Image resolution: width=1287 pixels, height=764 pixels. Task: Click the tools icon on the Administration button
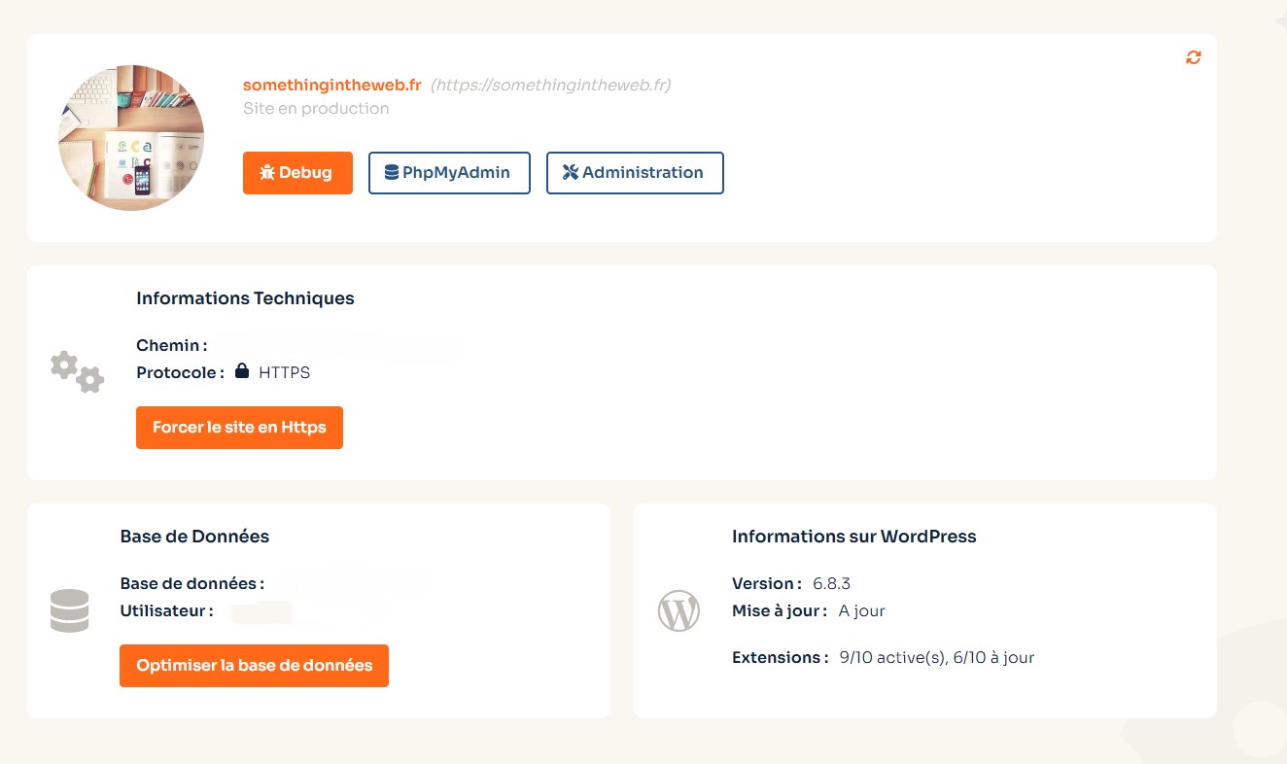[x=569, y=172]
